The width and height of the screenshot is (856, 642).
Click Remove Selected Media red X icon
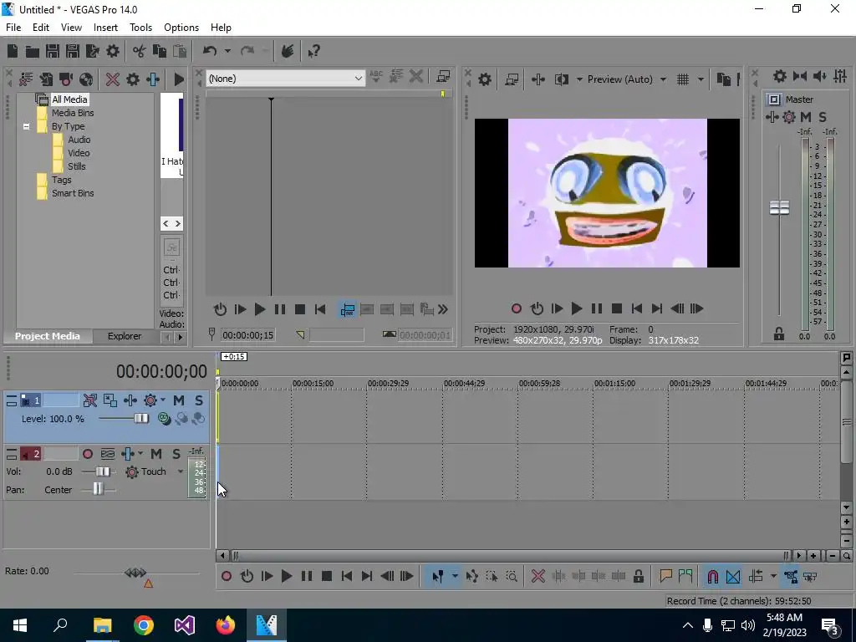pyautogui.click(x=113, y=79)
